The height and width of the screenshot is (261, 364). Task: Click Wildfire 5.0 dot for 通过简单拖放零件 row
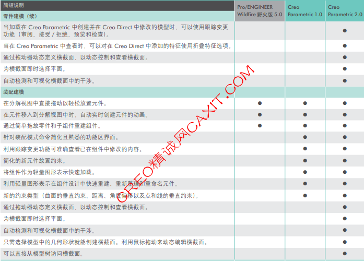pos(260,126)
